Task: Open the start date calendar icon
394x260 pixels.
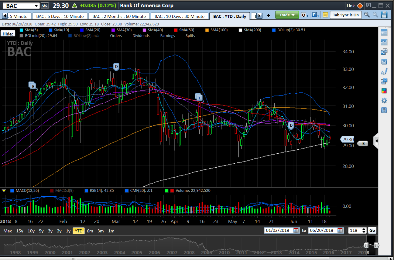Action: pyautogui.click(x=296, y=230)
